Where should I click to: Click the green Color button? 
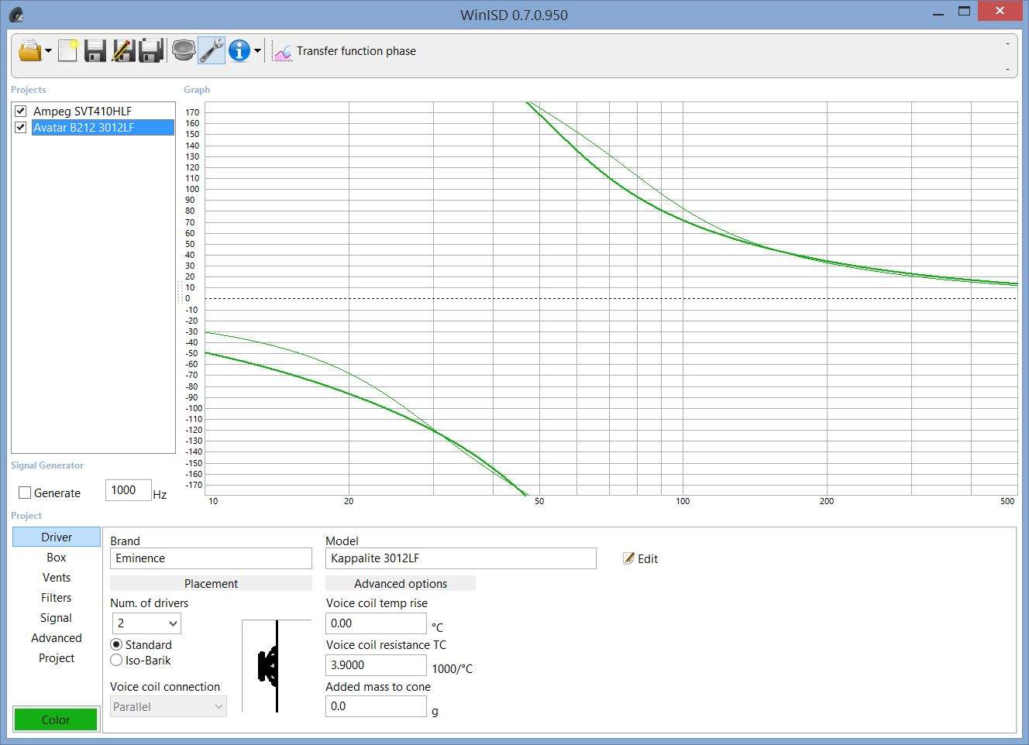pyautogui.click(x=56, y=719)
